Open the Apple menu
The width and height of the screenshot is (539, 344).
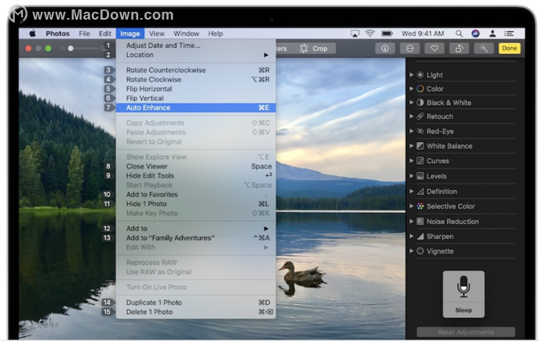pos(32,34)
